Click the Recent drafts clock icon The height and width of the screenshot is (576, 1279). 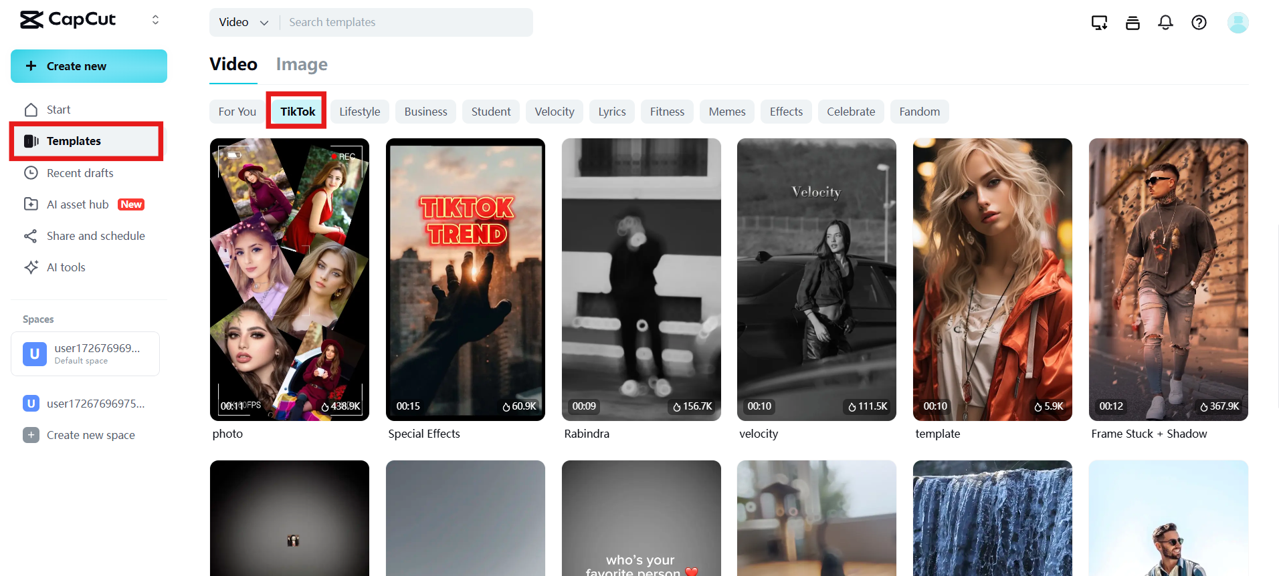[31, 173]
